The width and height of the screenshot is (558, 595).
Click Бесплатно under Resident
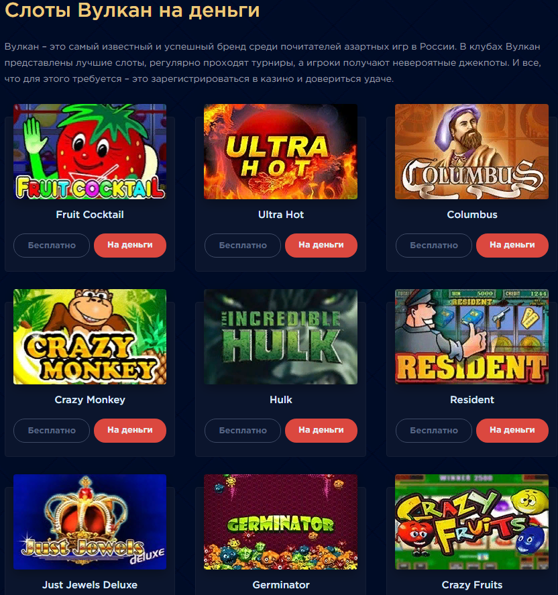tap(434, 430)
